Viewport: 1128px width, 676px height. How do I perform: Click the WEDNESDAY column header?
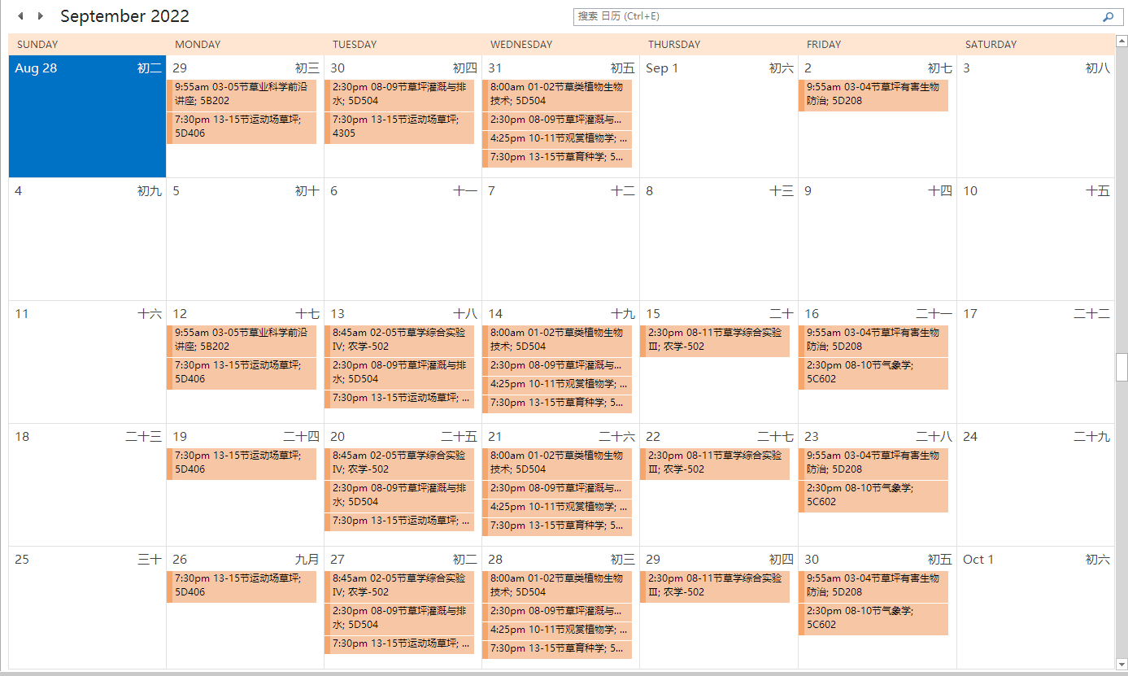pos(521,45)
